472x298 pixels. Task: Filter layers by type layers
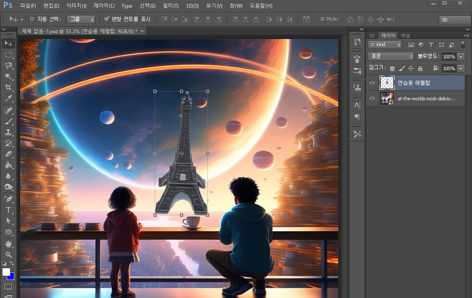pos(431,44)
